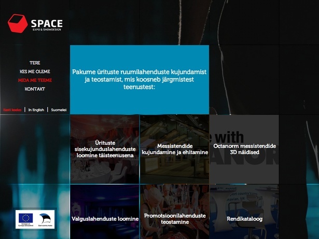Click the Valguslahenduste loomine text label
The height and width of the screenshot is (239, 319).
[x=105, y=219]
